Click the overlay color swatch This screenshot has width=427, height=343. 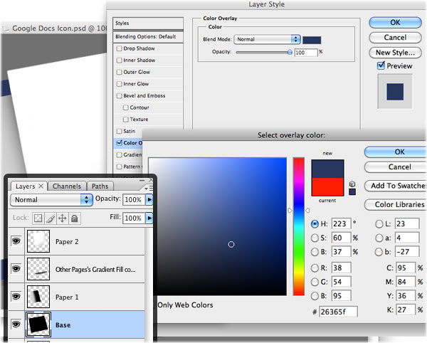tap(312, 40)
